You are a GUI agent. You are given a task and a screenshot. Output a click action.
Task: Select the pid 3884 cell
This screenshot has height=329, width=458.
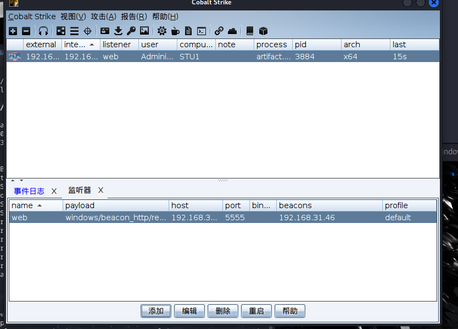[x=317, y=57]
